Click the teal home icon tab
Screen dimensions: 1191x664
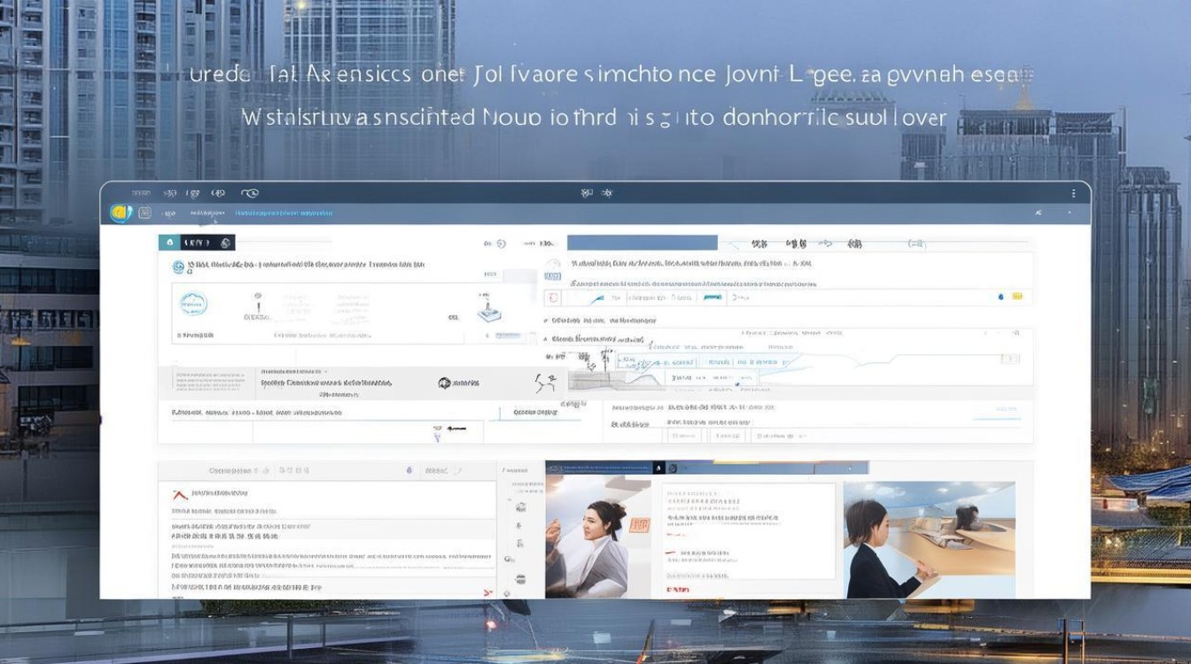[168, 243]
